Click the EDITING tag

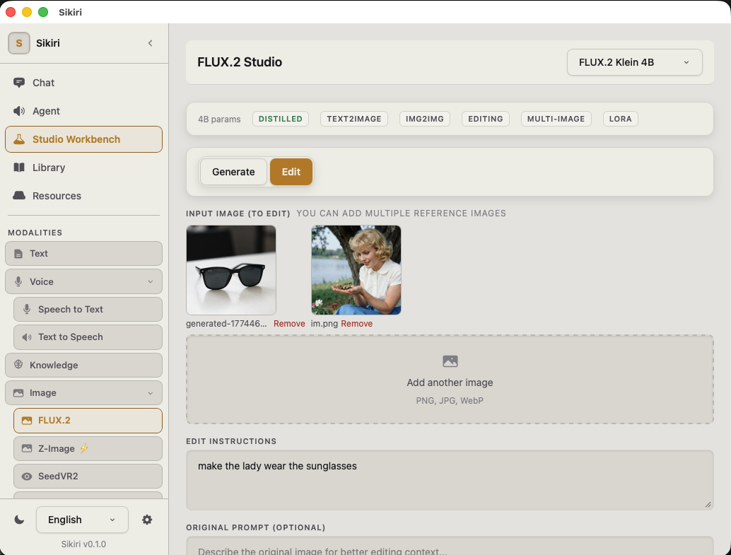click(x=485, y=119)
